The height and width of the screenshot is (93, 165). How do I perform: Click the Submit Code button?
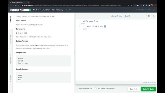pyautogui.click(x=148, y=89)
